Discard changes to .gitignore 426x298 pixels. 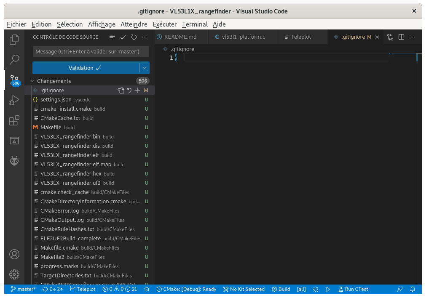tap(129, 90)
